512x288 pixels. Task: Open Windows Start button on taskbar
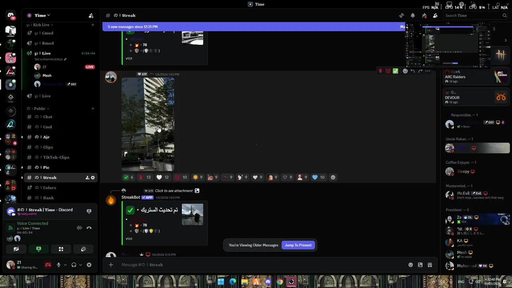(x=221, y=282)
